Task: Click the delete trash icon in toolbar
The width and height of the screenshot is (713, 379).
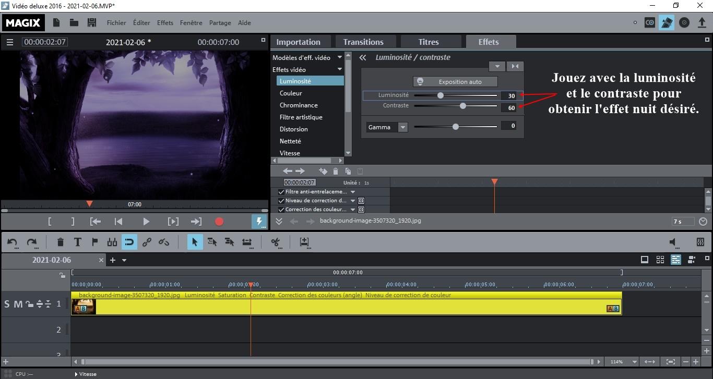Action: pos(61,242)
